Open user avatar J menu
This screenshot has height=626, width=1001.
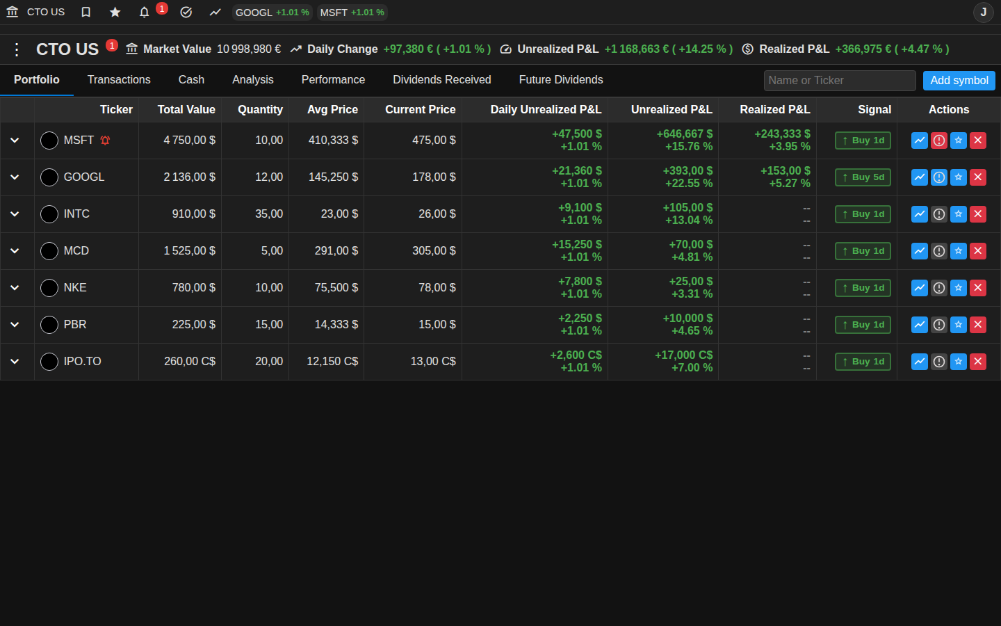coord(983,13)
